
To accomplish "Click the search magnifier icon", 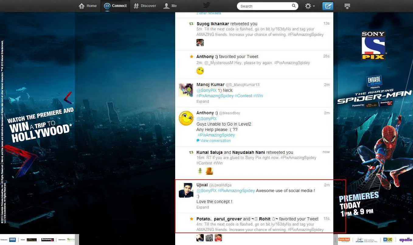I will [294, 6].
